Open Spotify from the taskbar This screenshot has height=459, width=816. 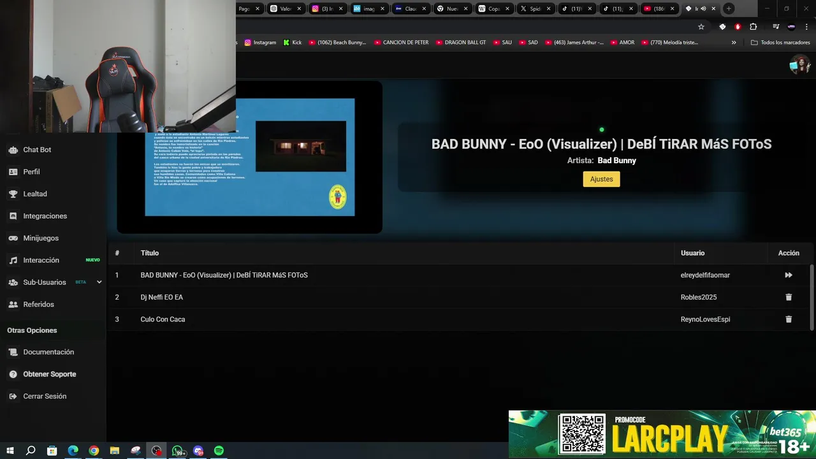[x=219, y=451]
